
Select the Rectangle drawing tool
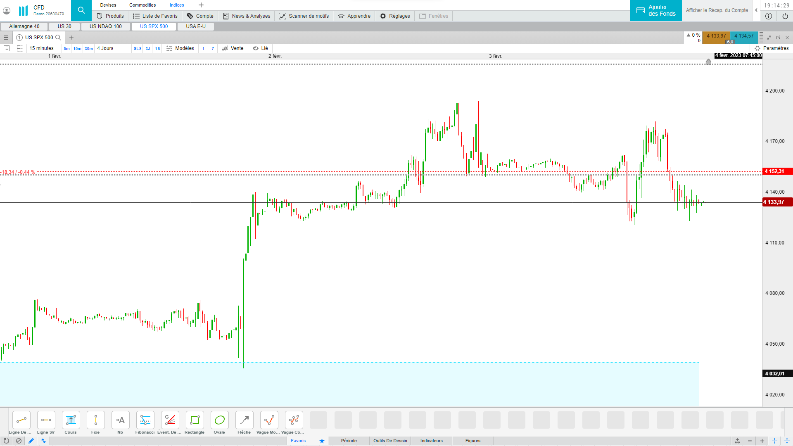click(x=195, y=420)
